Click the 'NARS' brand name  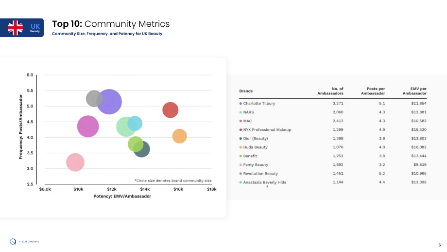(248, 112)
